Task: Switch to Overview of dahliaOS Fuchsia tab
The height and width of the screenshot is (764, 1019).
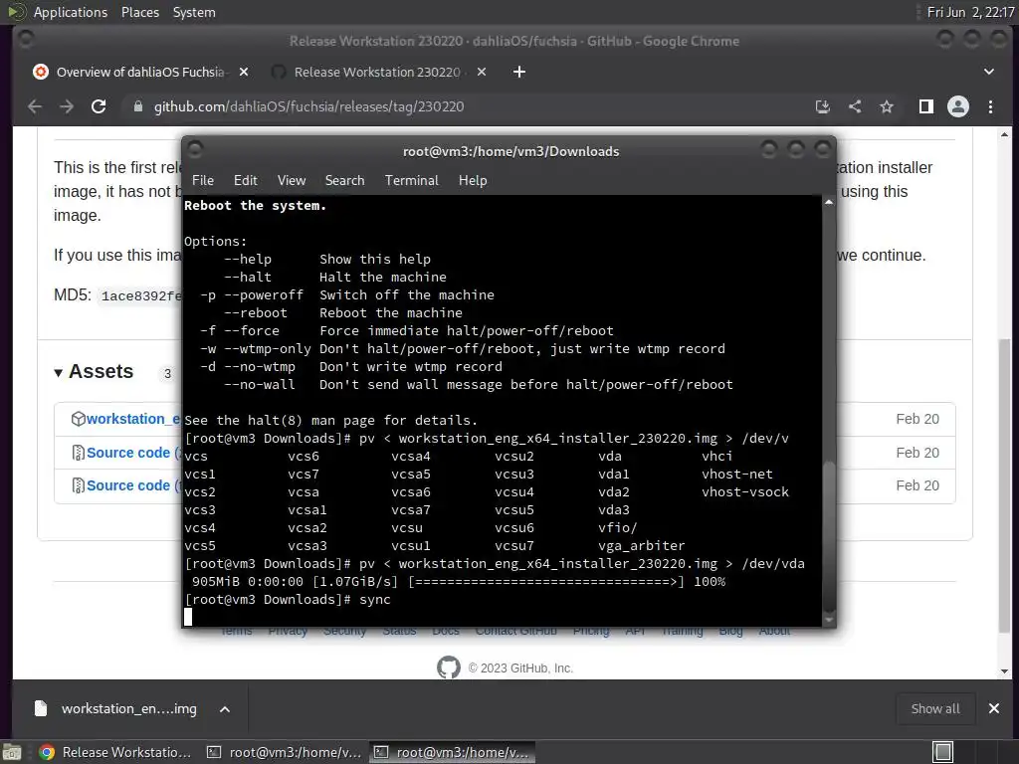Action: click(x=140, y=72)
